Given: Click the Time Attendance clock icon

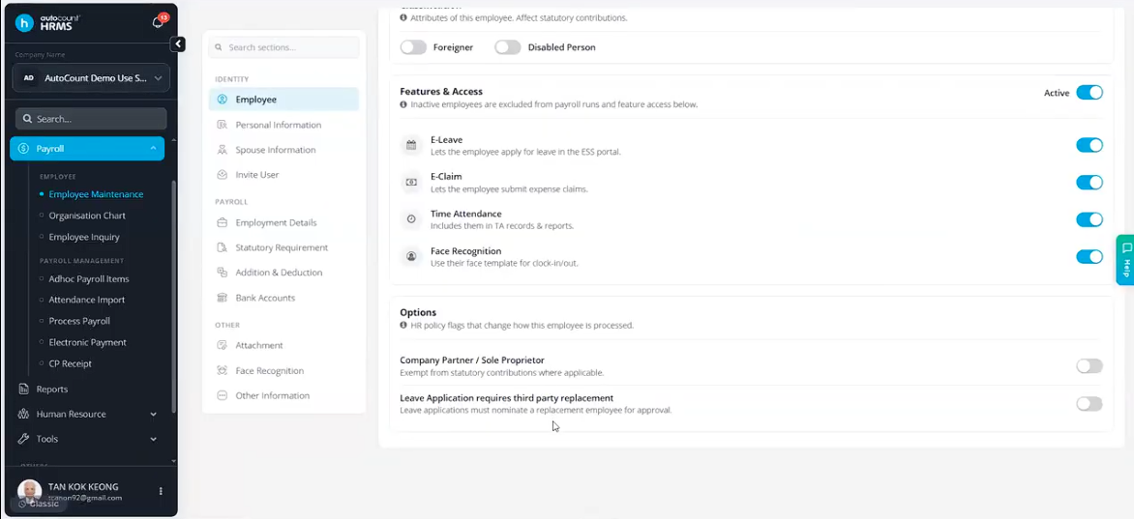Looking at the screenshot, I should click(x=411, y=219).
